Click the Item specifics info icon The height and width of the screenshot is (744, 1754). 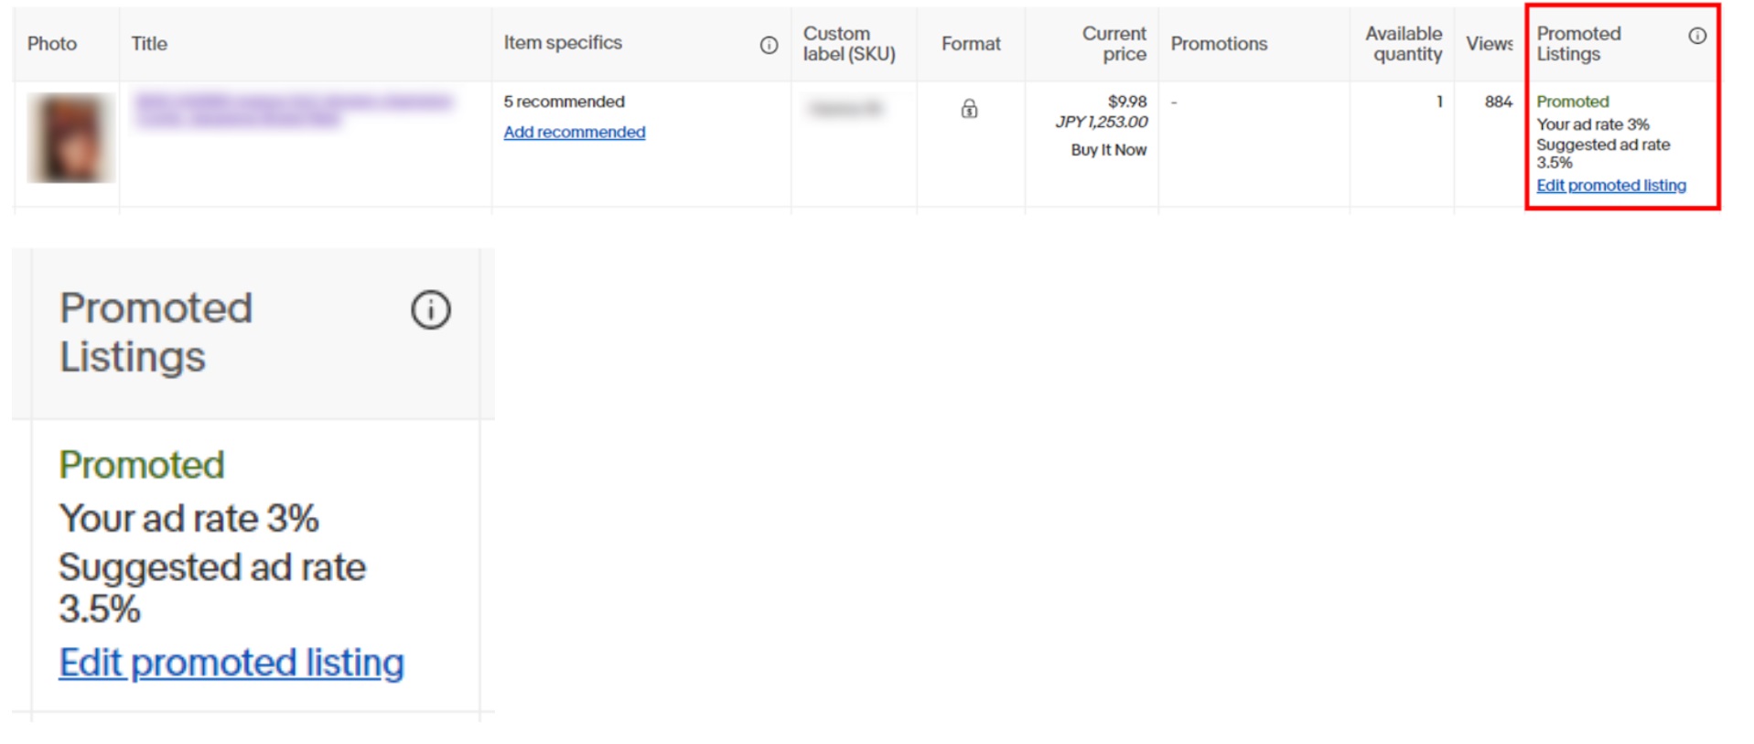coord(769,45)
